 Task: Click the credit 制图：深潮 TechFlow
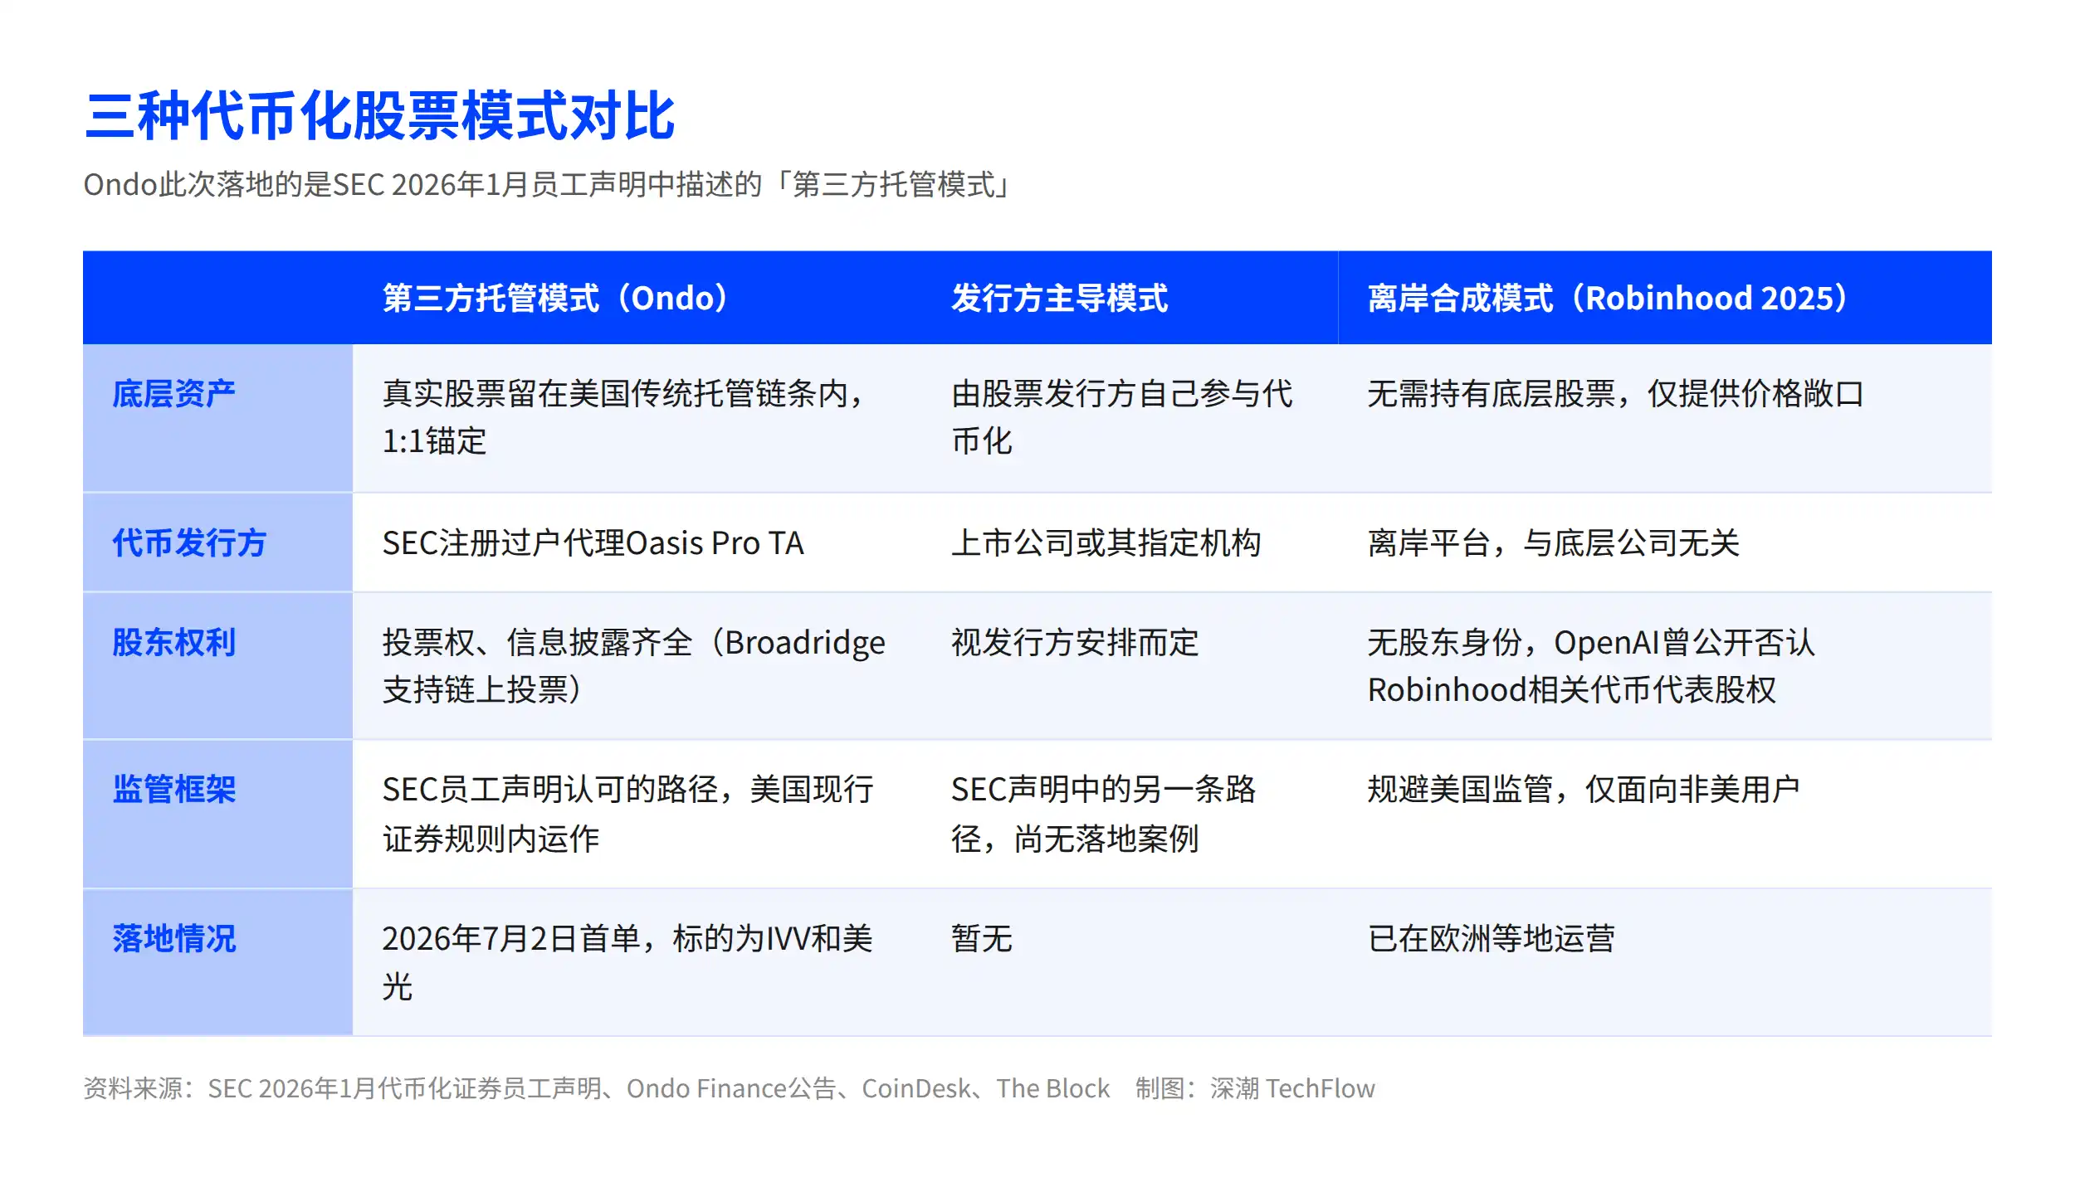[1255, 1088]
